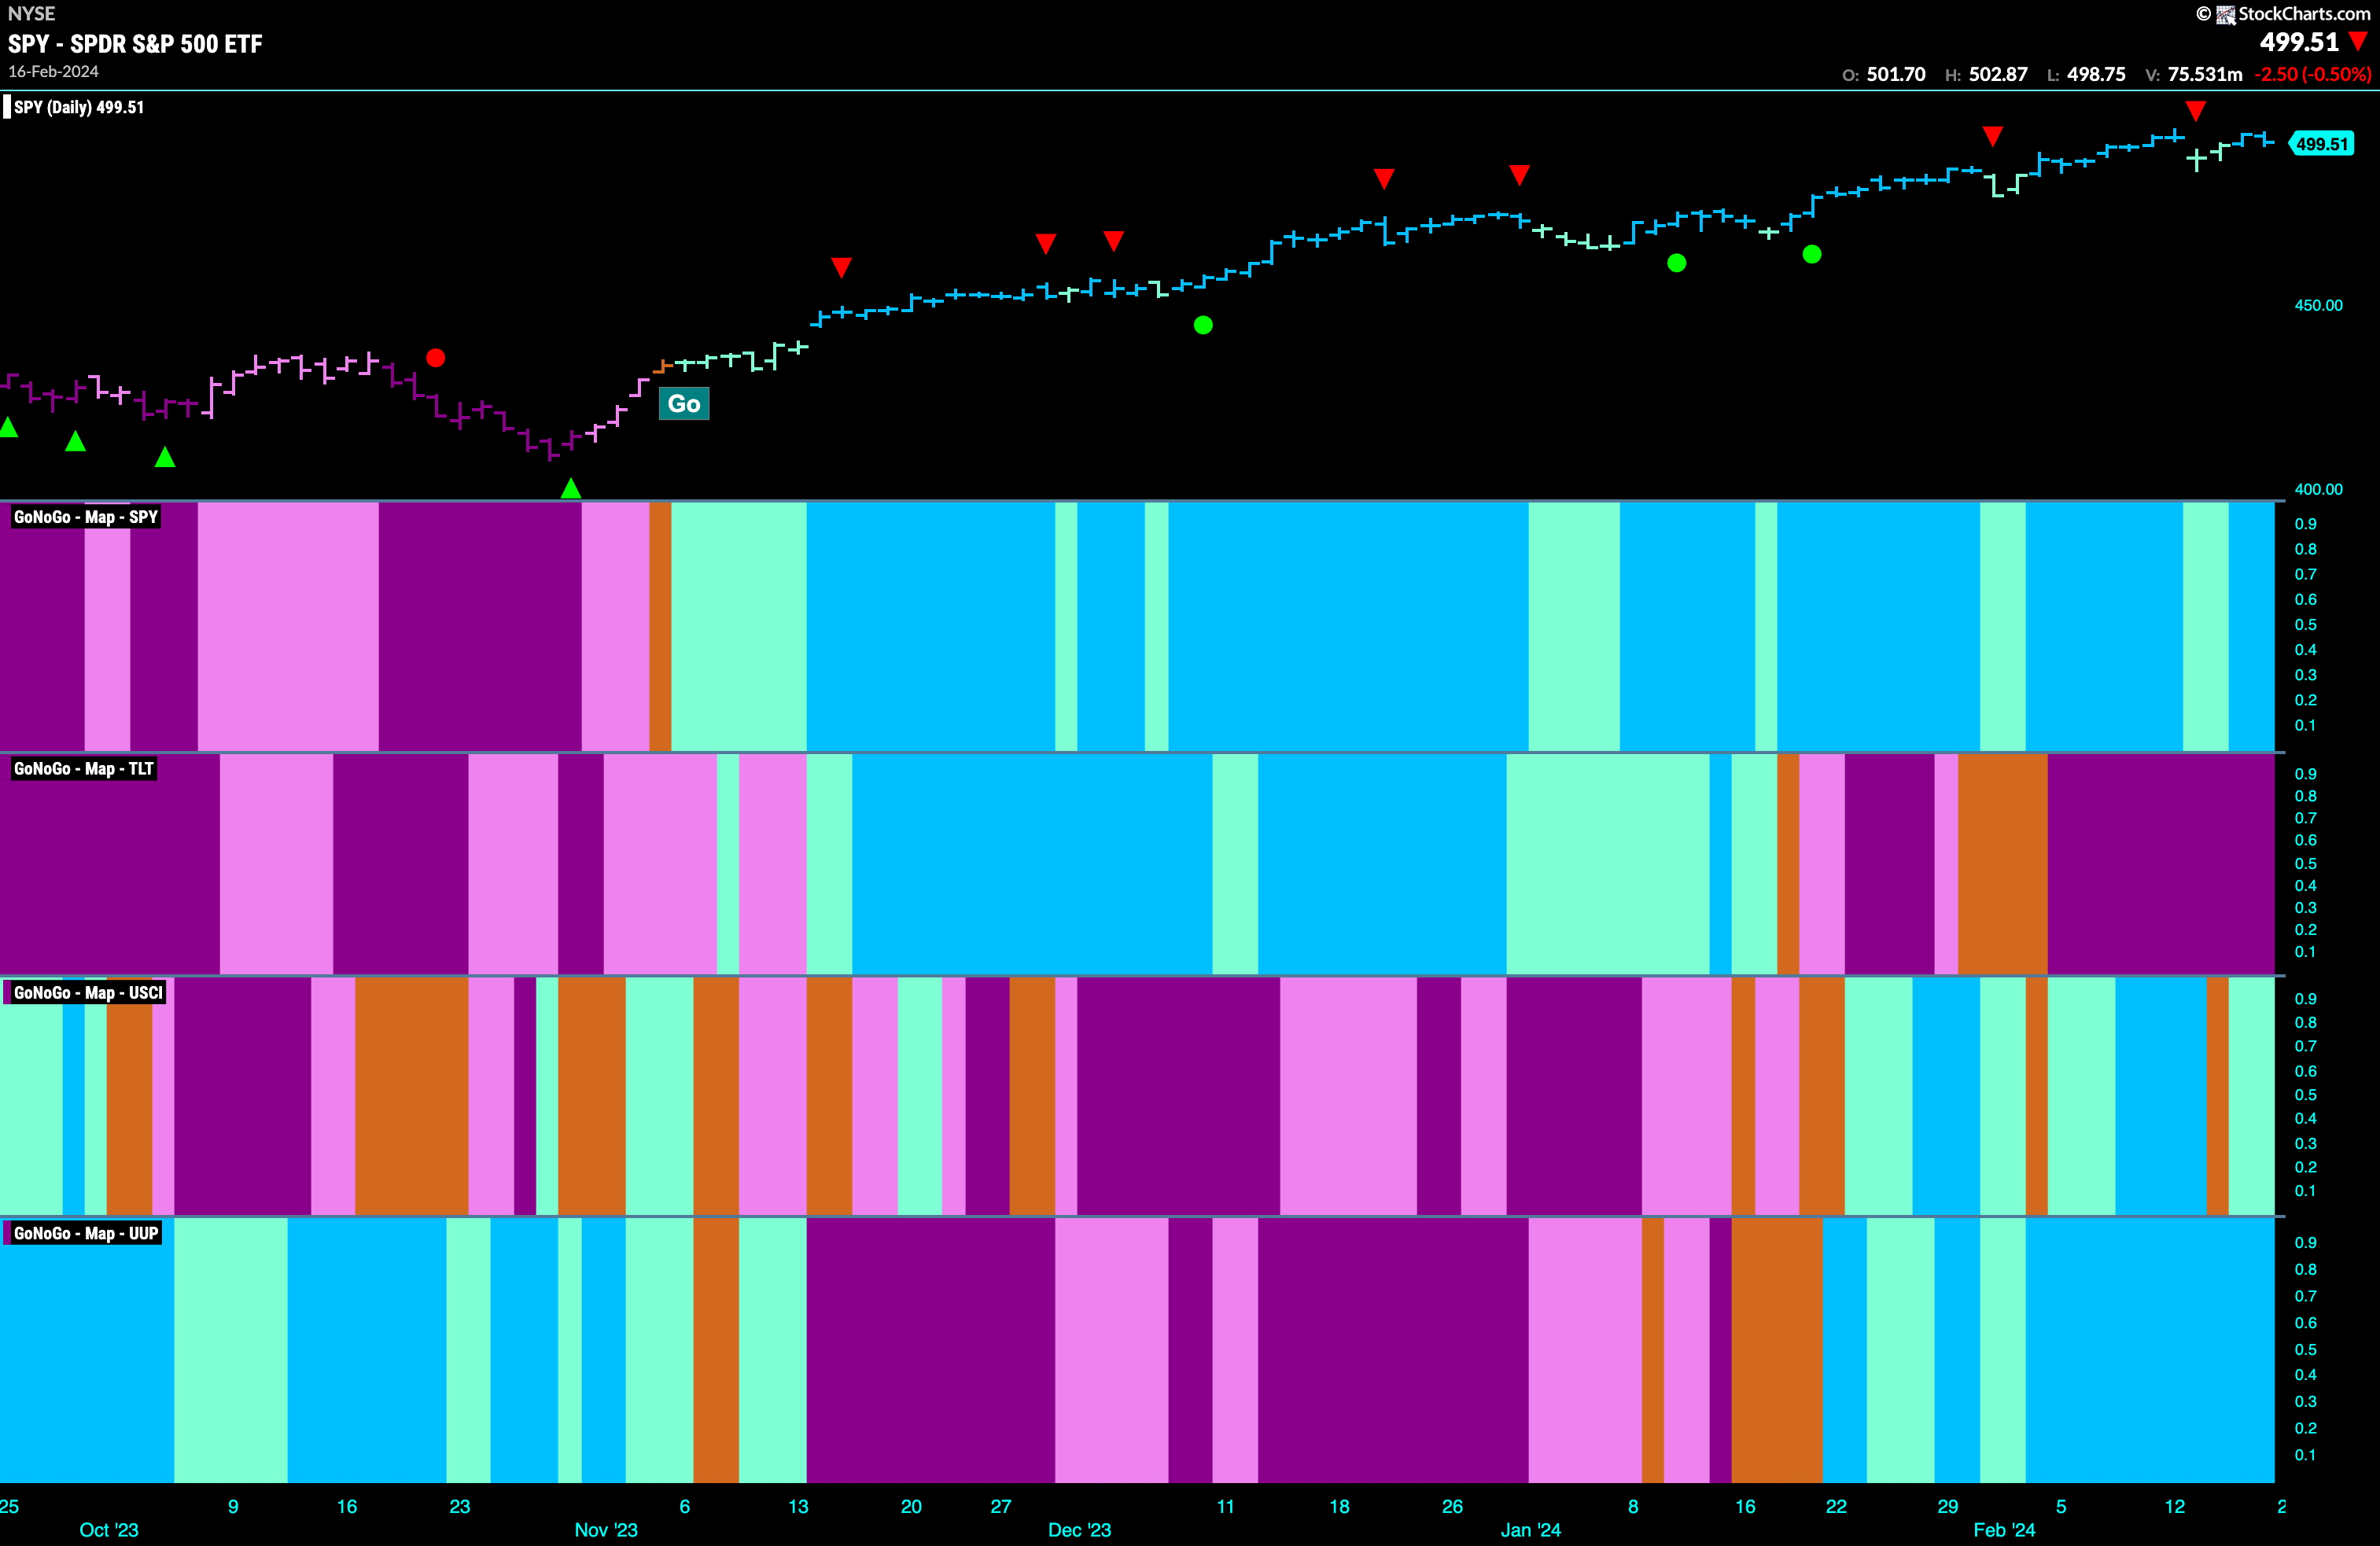The width and height of the screenshot is (2380, 1546).
Task: Click the green circle marker near Jan 19
Action: tap(1812, 255)
